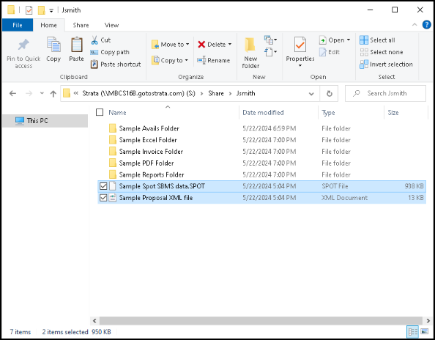Screen dimensions: 435x340
Task: Click the Paste clipboard icon
Action: tap(77, 45)
